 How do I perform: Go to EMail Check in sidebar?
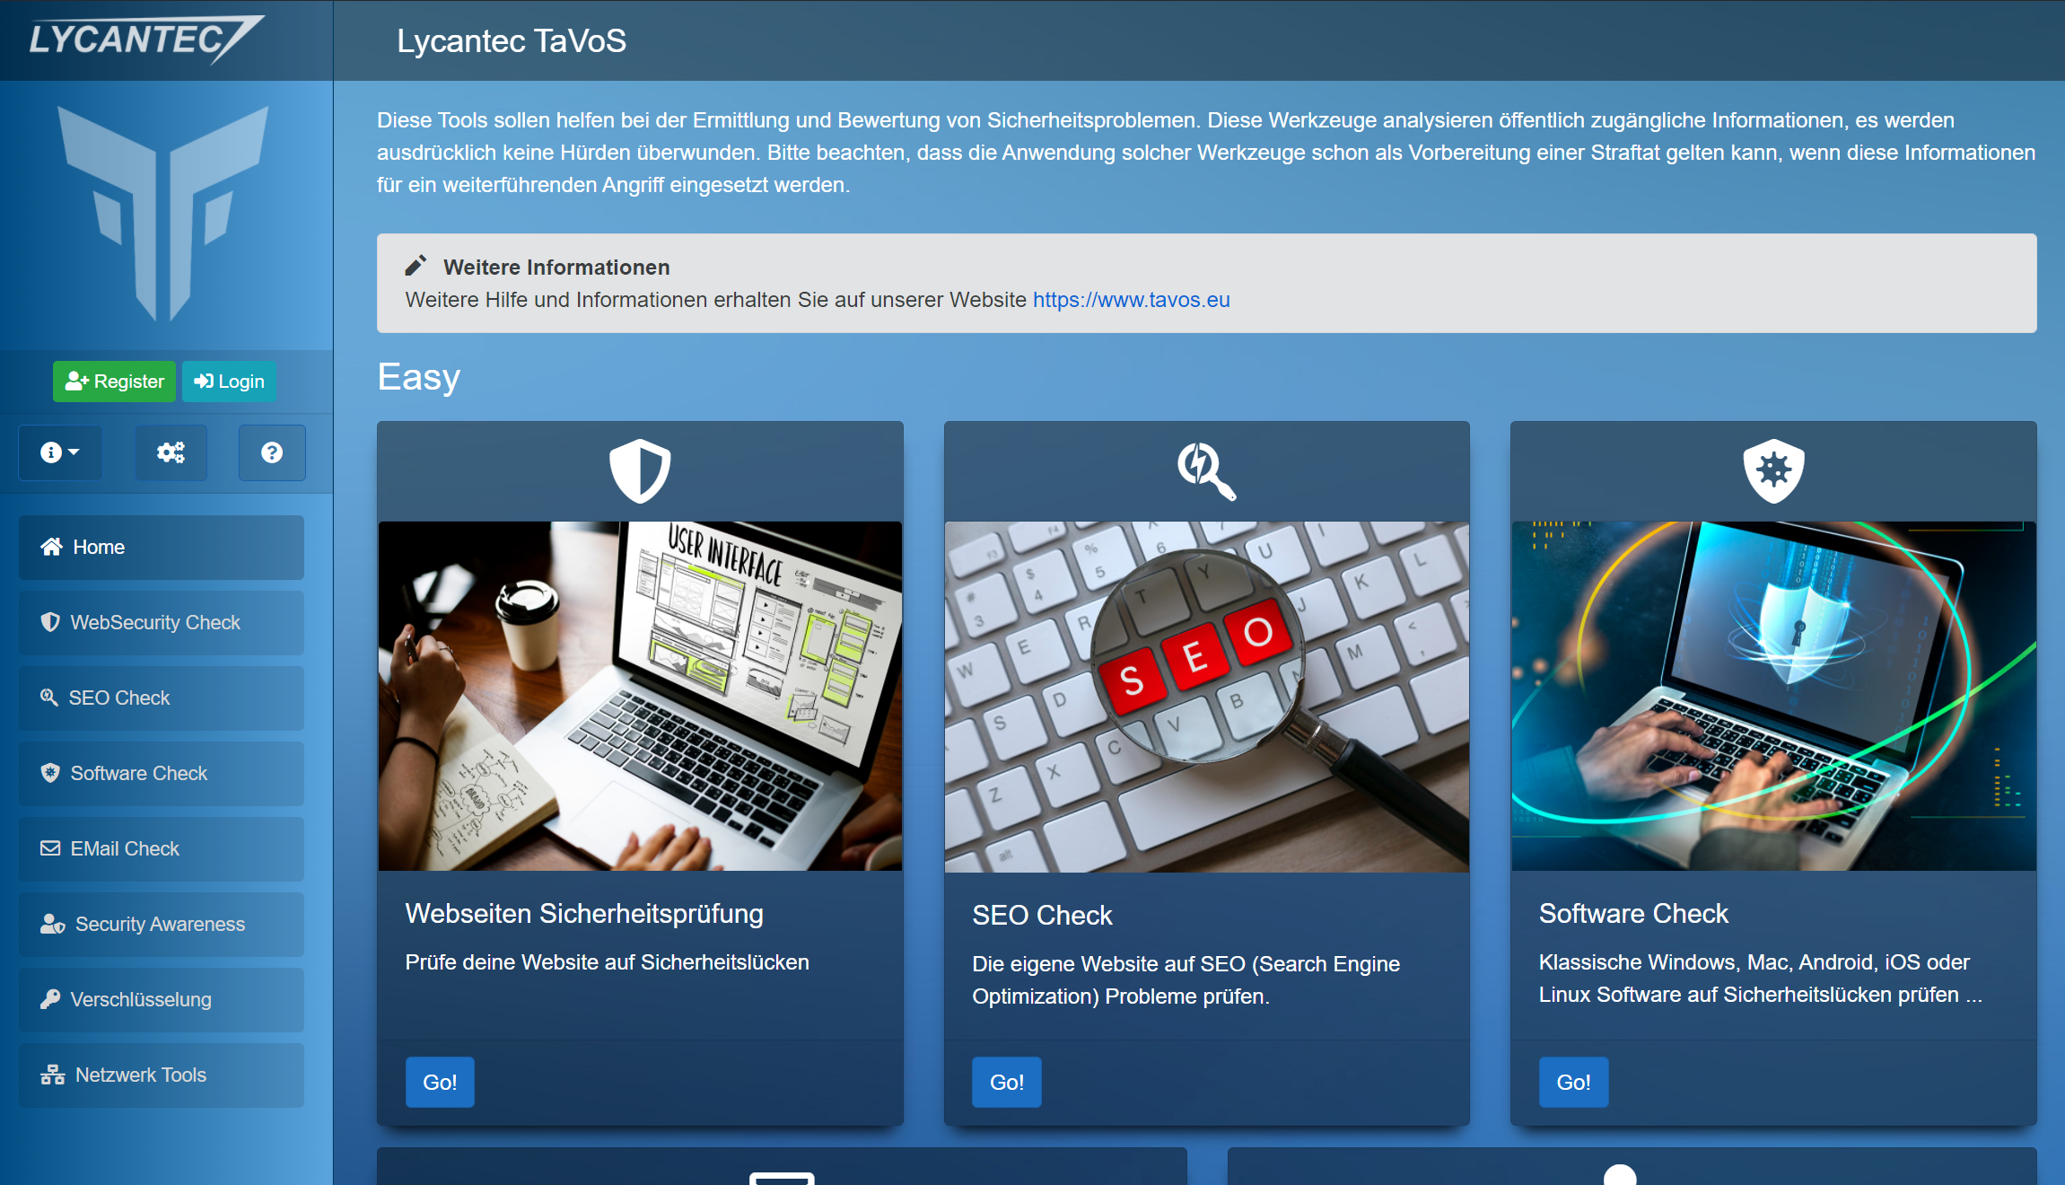162,848
